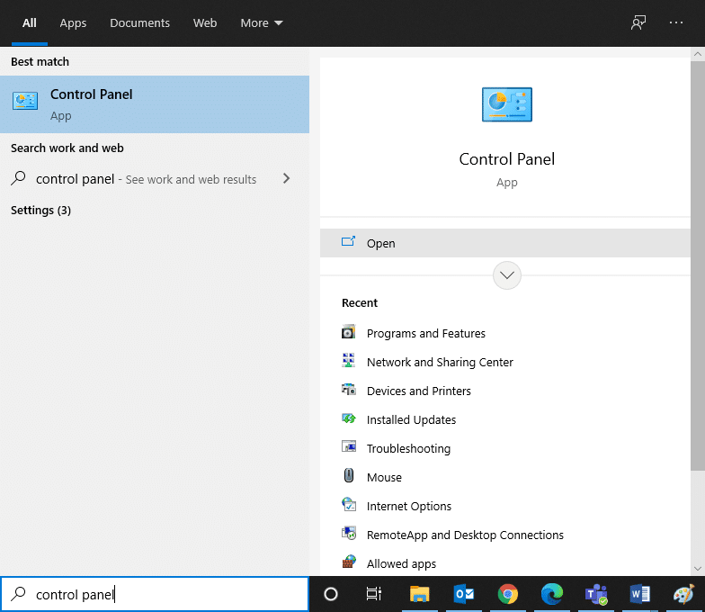Click Open for Control Panel
The height and width of the screenshot is (612, 705).
381,243
